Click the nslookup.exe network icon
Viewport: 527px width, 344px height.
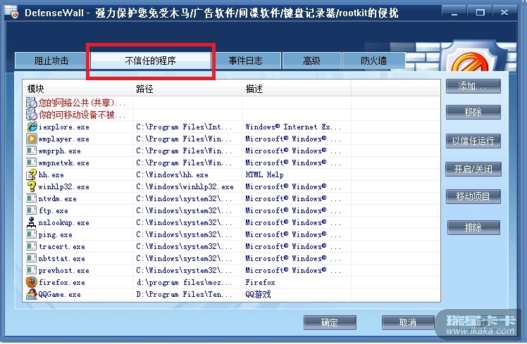(31, 222)
